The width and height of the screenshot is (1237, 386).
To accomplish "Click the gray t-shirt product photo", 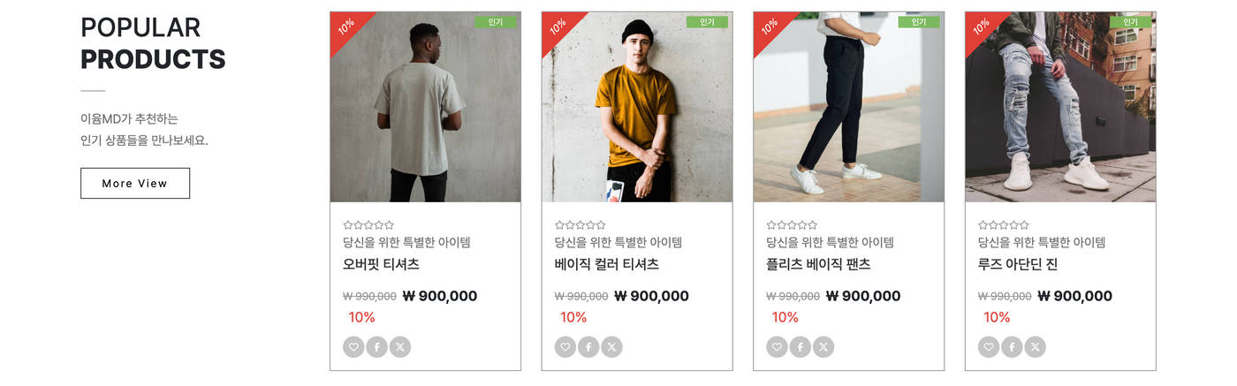I will 425,107.
